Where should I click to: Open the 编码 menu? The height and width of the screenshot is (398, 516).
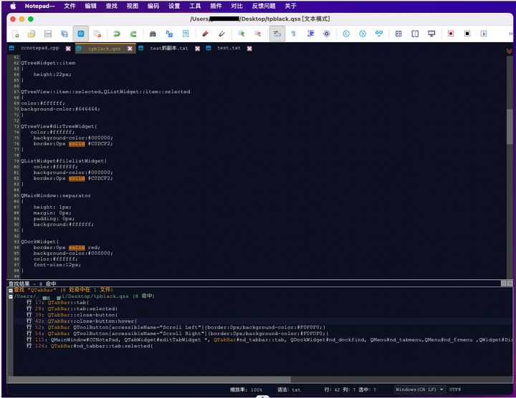click(x=153, y=6)
